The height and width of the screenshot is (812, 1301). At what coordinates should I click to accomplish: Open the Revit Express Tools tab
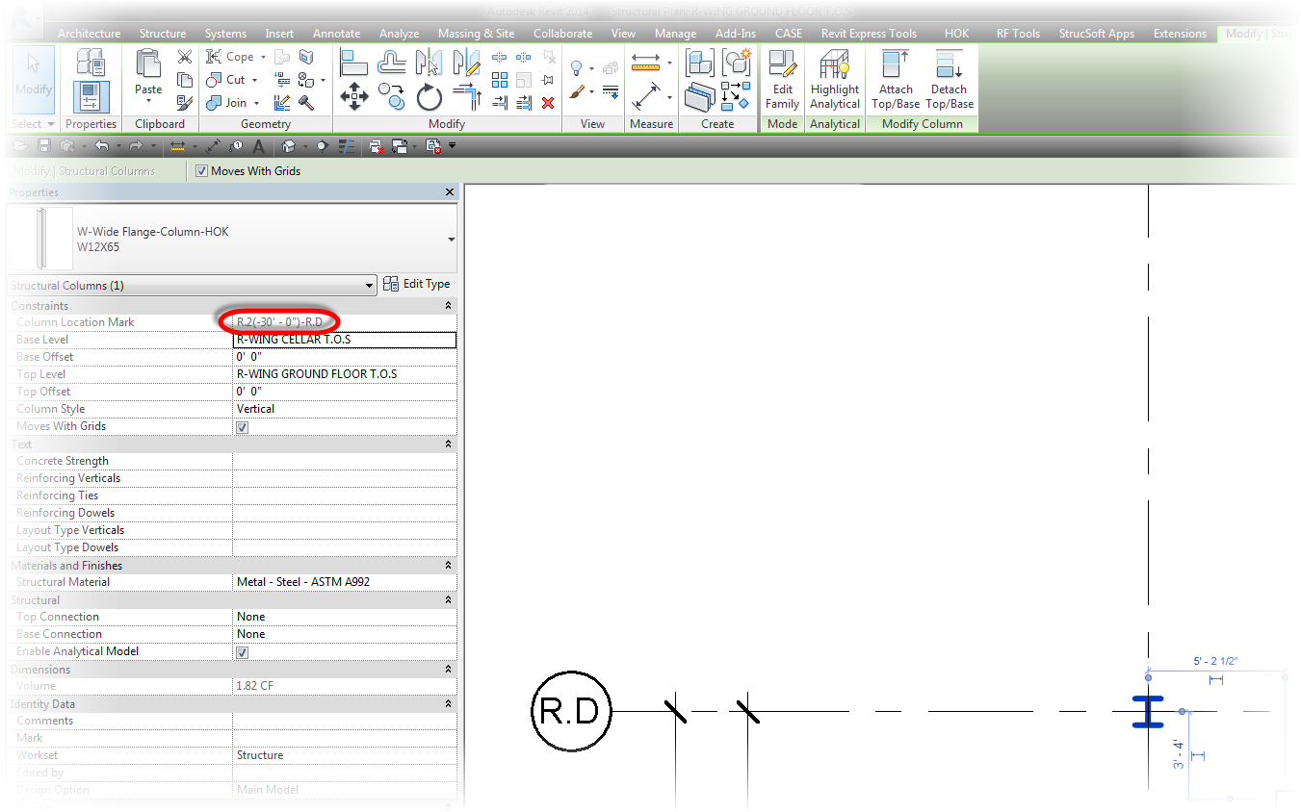pos(869,34)
